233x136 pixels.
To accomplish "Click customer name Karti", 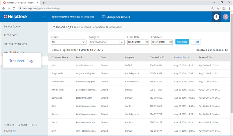I will (54, 106).
